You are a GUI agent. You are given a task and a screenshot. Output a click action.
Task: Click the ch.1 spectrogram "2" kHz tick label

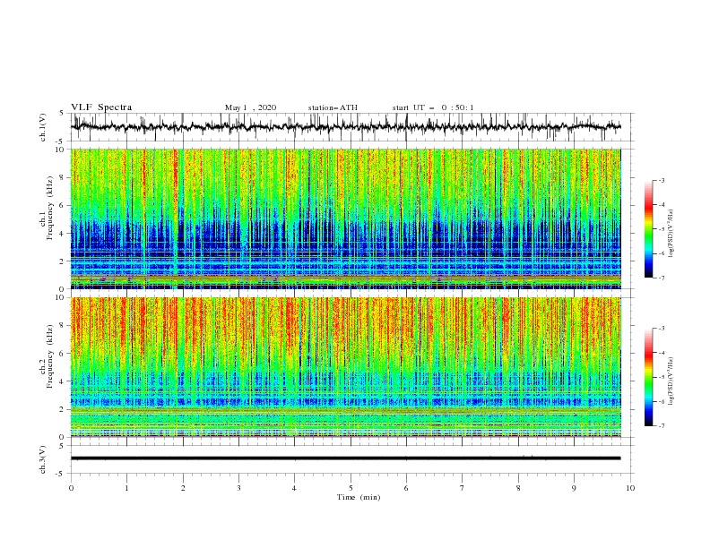(x=64, y=261)
